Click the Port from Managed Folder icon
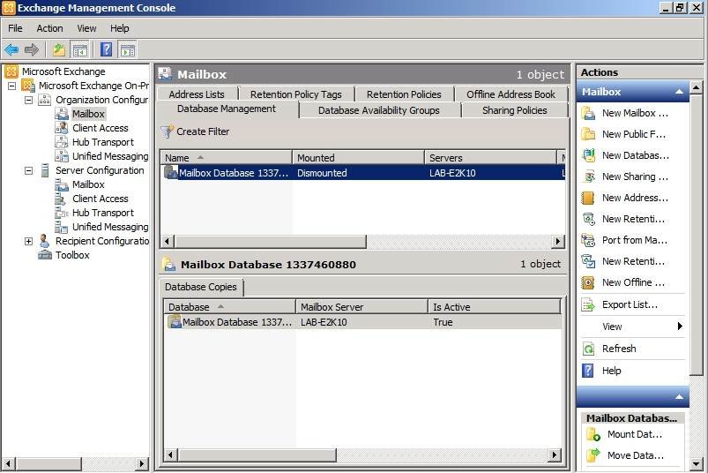 tap(588, 240)
